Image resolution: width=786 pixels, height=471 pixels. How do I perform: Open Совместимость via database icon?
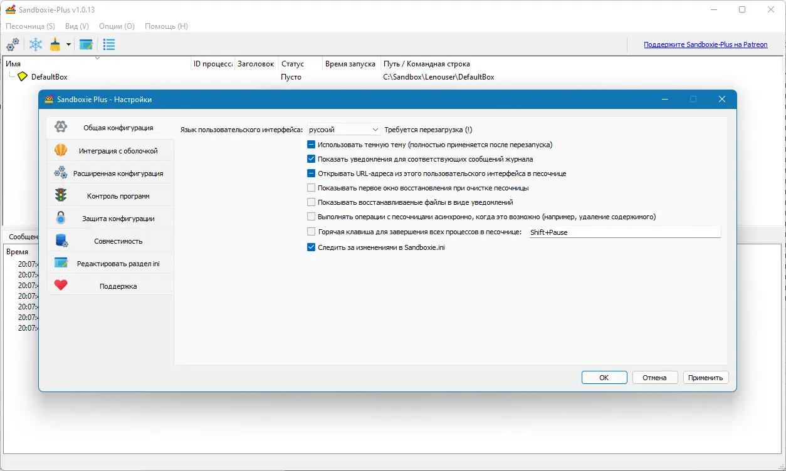(110, 240)
